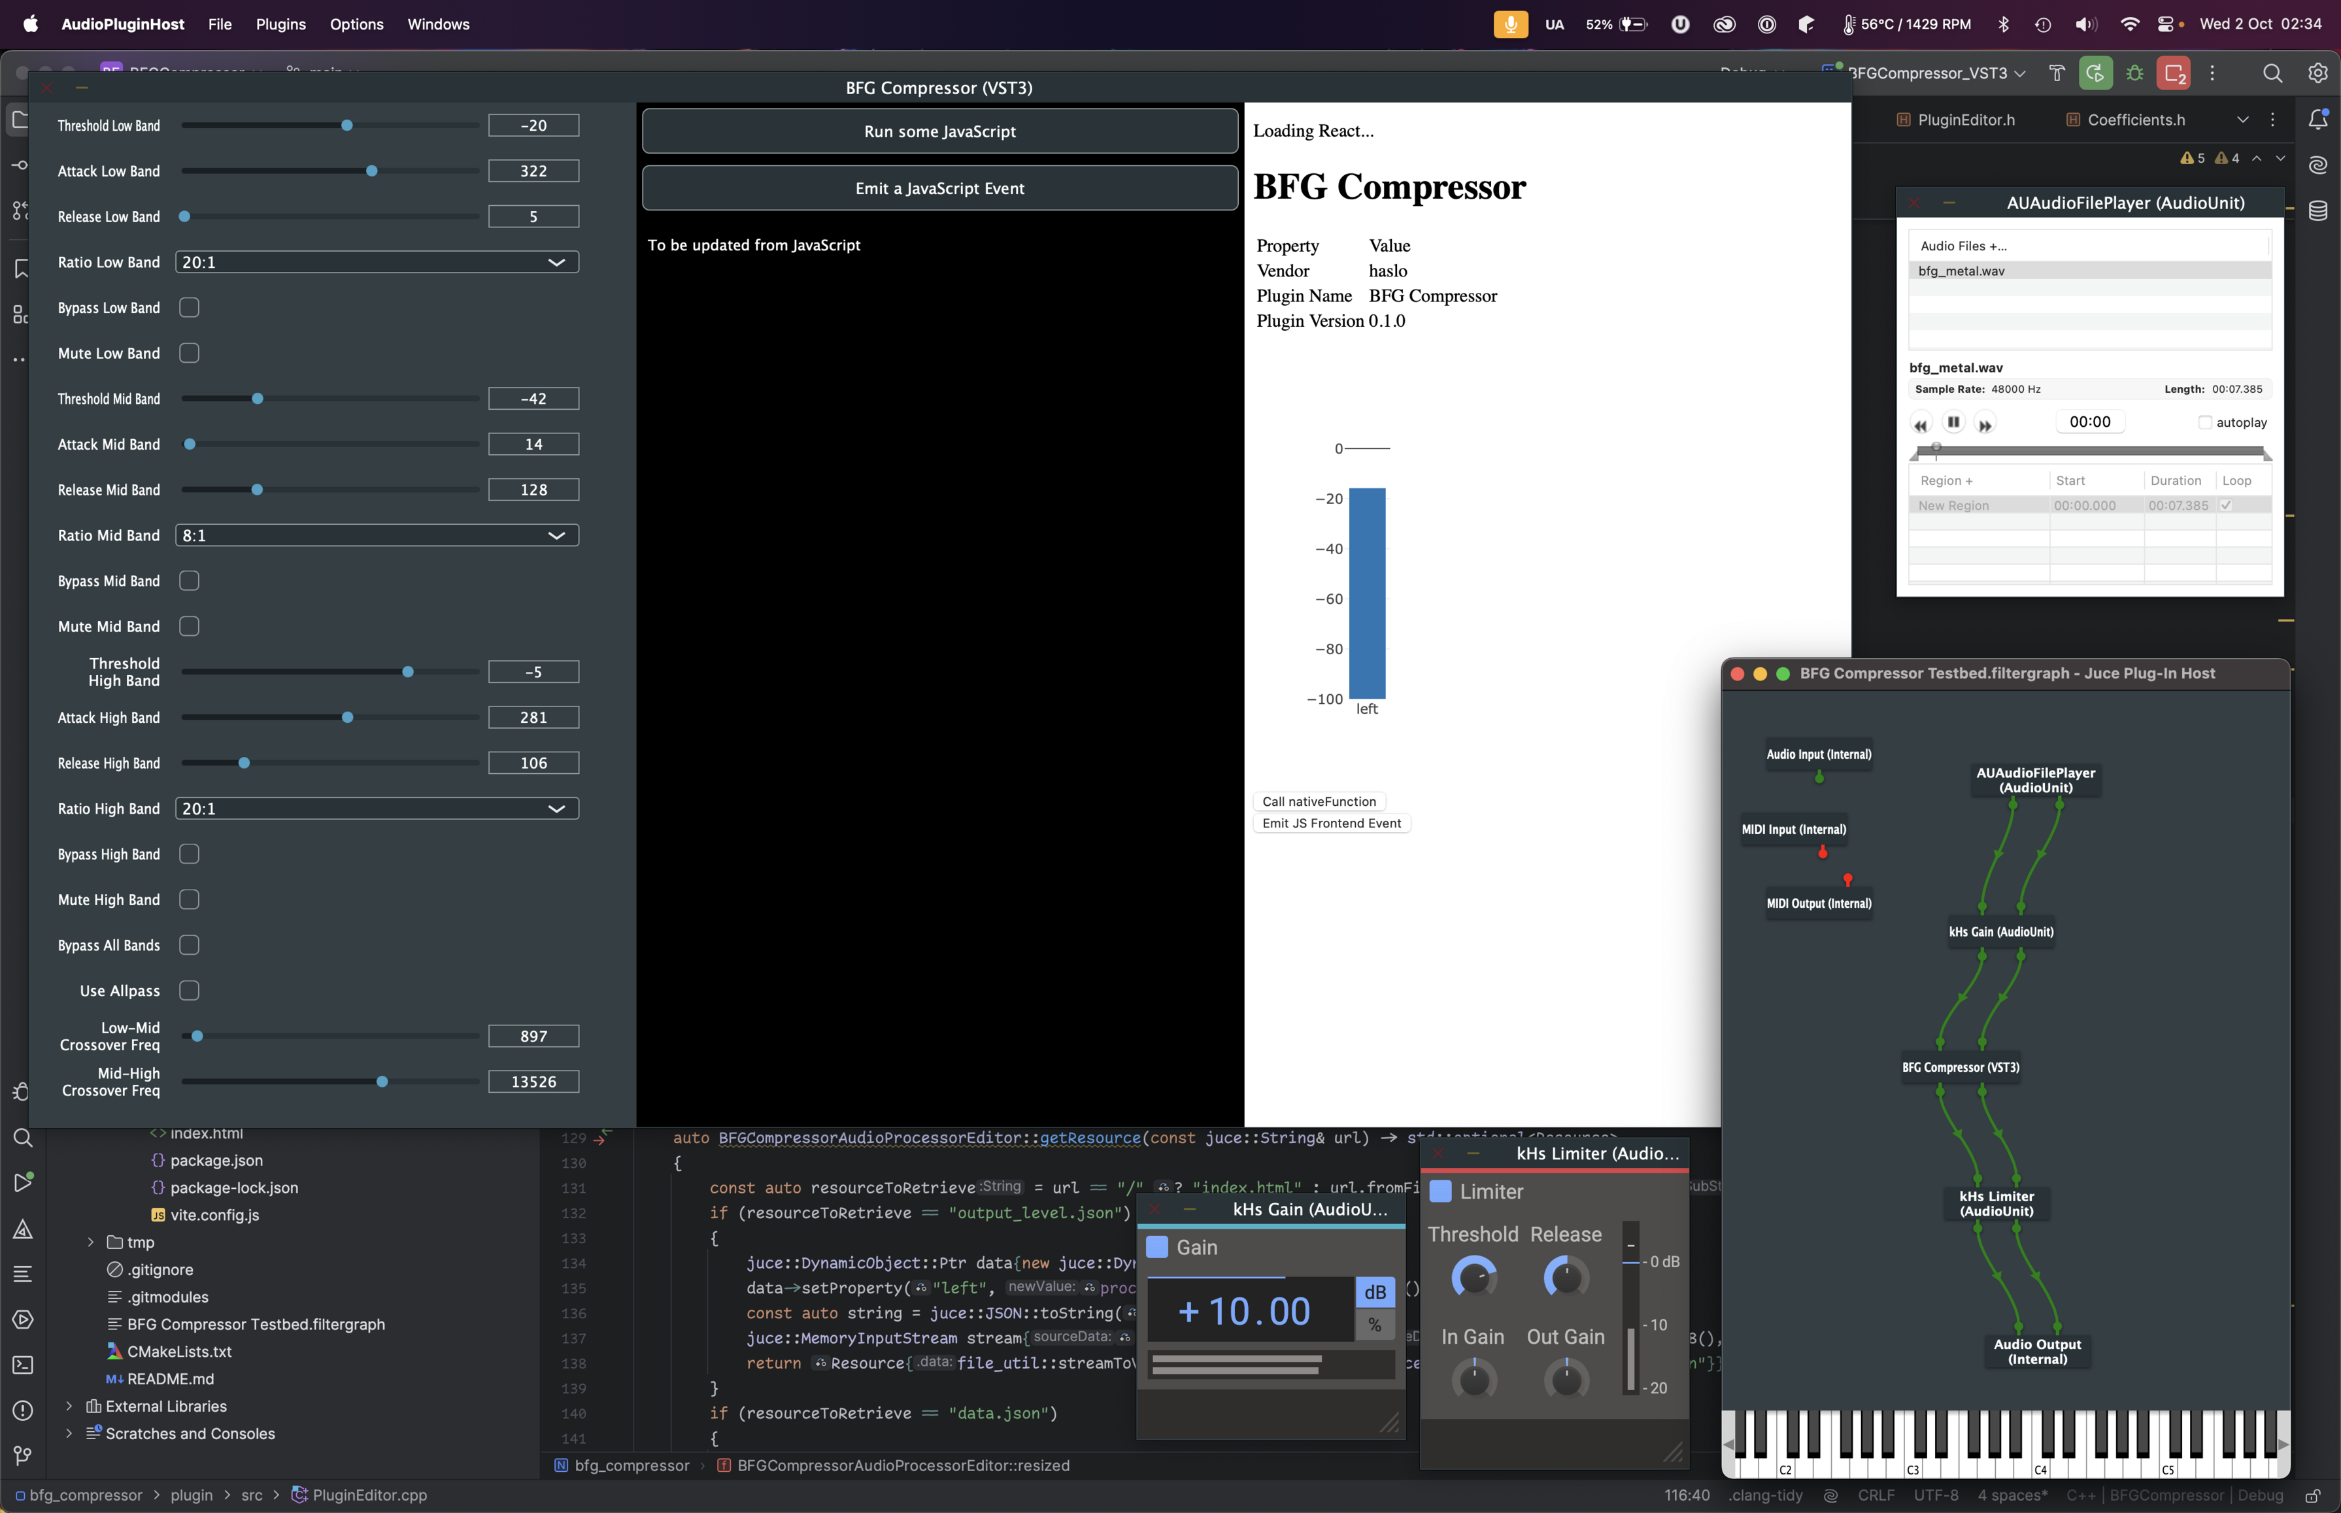This screenshot has width=2341, height=1513.
Task: Expand External Libraries in project tree
Action: 69,1406
